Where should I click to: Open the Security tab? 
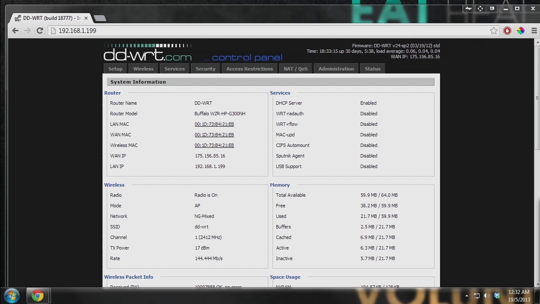click(x=205, y=69)
